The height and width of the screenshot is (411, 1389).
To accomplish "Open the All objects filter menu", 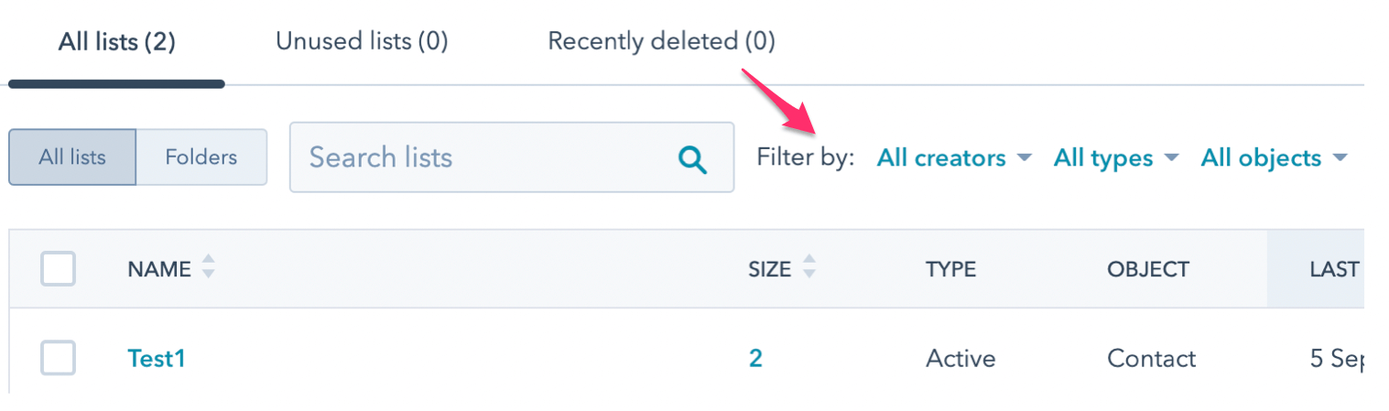I will point(1261,158).
